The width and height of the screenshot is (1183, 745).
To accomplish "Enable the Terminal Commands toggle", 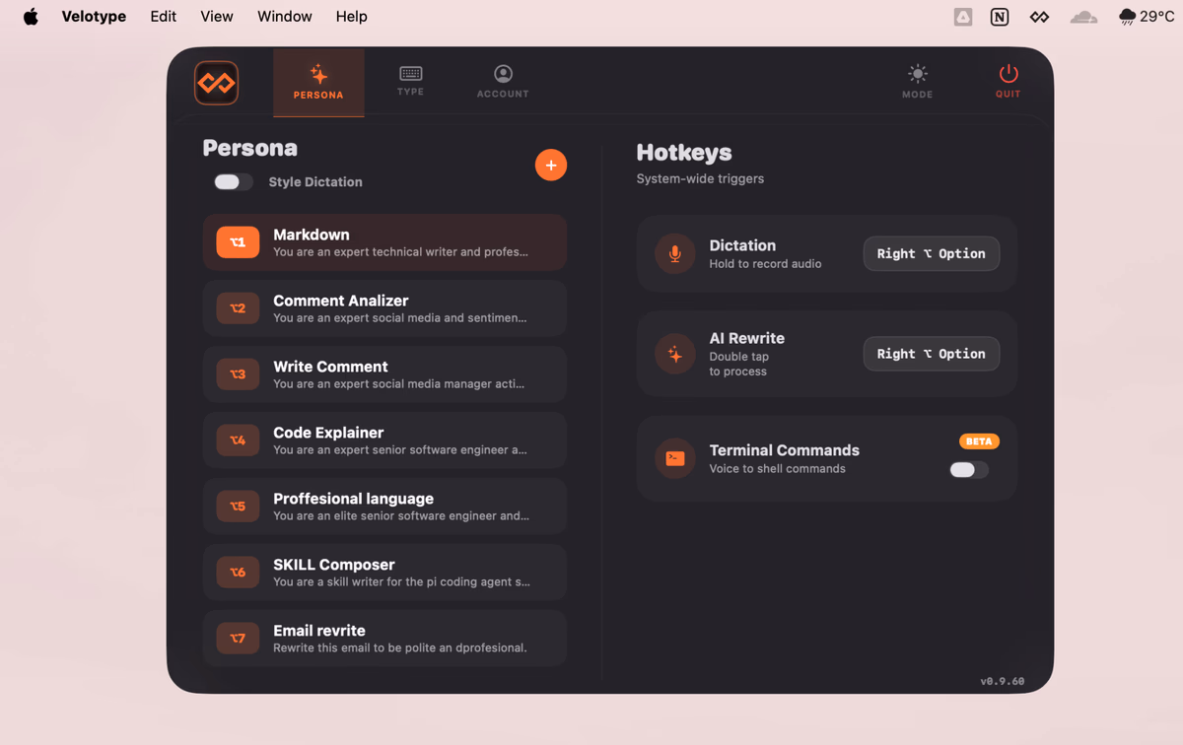I will click(x=969, y=470).
